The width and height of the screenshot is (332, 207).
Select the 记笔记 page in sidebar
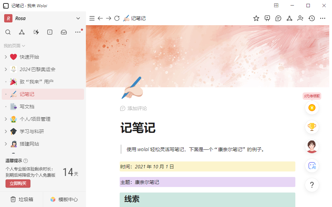[x=43, y=94]
